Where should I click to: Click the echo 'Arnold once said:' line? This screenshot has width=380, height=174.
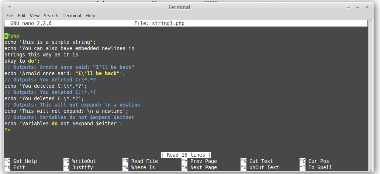(65, 73)
